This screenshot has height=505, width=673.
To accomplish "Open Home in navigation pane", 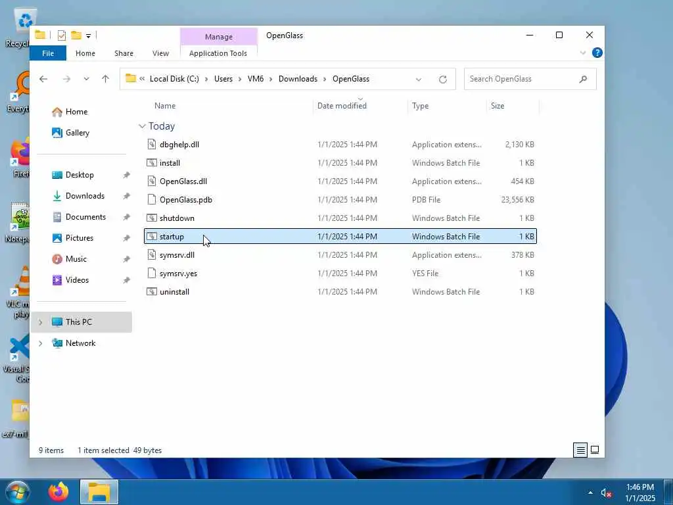I will tap(76, 112).
